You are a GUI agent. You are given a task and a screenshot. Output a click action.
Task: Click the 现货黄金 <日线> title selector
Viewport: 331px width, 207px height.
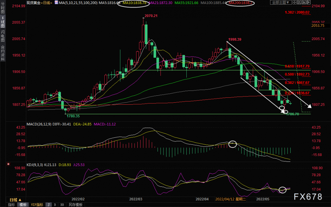tap(39, 3)
